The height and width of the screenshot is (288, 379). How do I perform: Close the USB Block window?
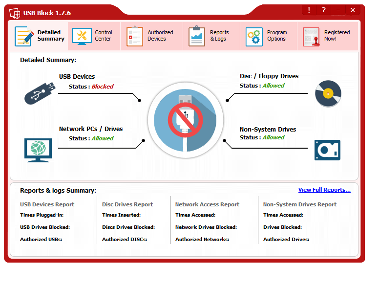(353, 10)
